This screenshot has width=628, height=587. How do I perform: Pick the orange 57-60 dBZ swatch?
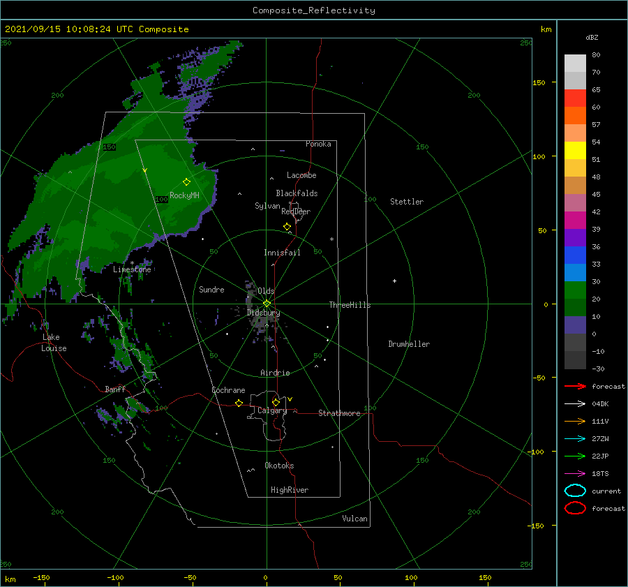(x=575, y=115)
